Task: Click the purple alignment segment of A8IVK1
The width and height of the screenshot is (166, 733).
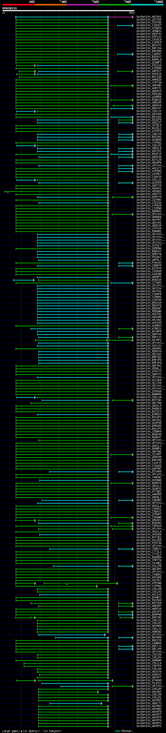Action: [x=121, y=17]
